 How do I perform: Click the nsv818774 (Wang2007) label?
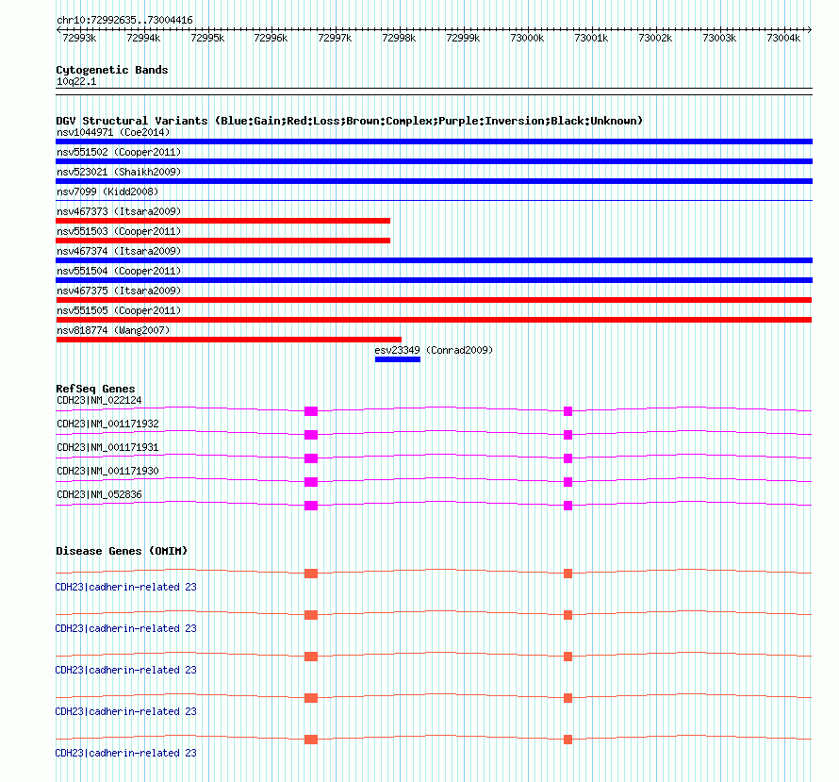click(113, 330)
